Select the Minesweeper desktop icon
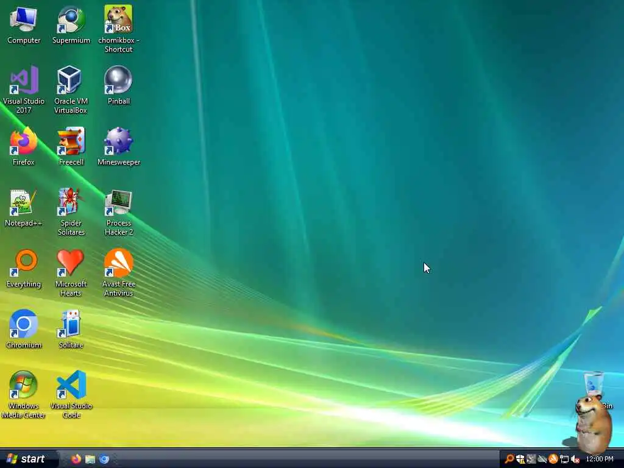624x468 pixels. click(119, 146)
